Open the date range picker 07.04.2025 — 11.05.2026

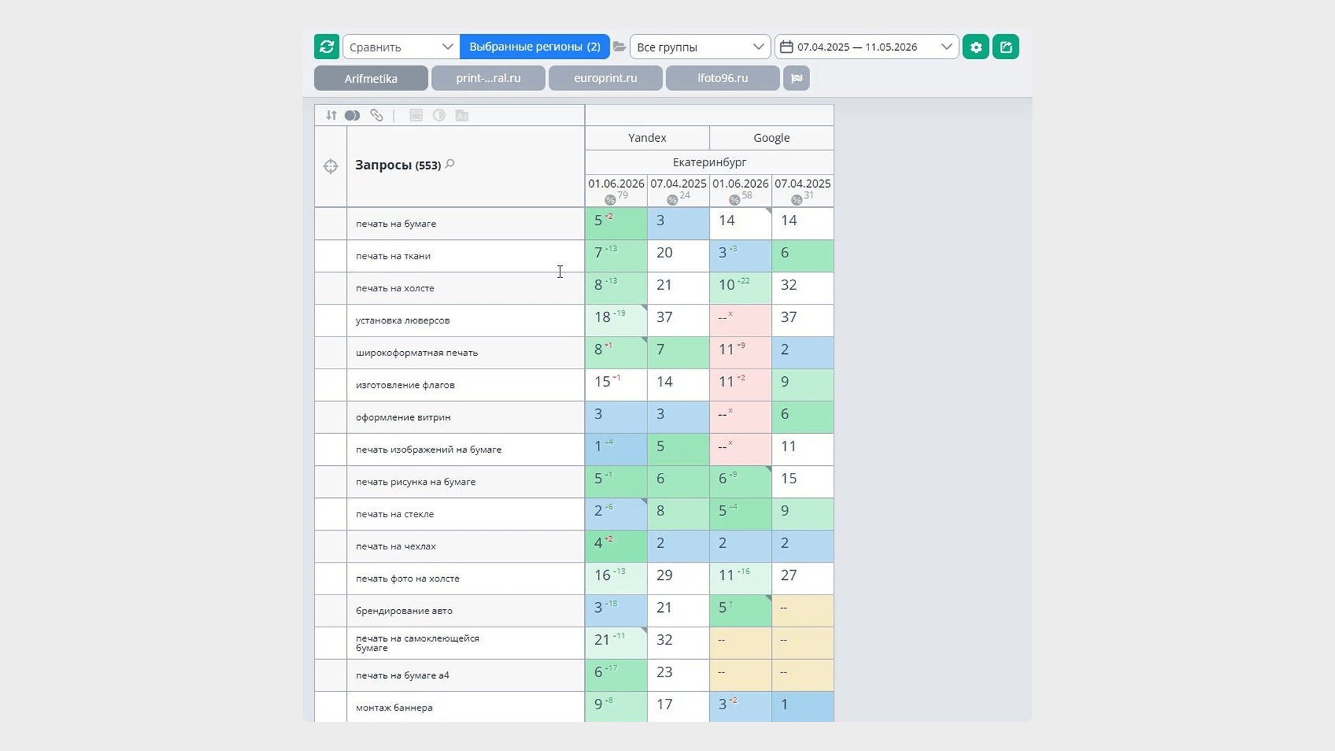click(x=866, y=47)
